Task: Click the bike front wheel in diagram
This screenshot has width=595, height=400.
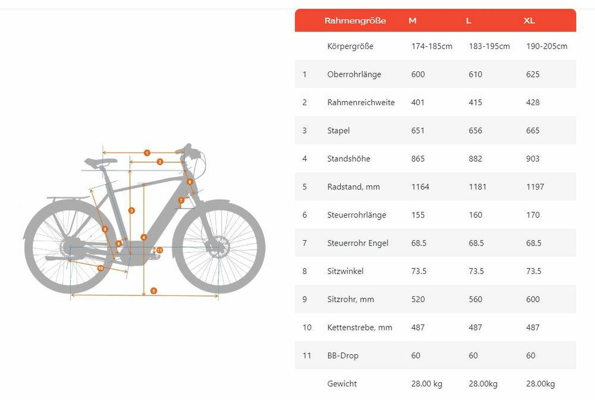Action: [219, 247]
